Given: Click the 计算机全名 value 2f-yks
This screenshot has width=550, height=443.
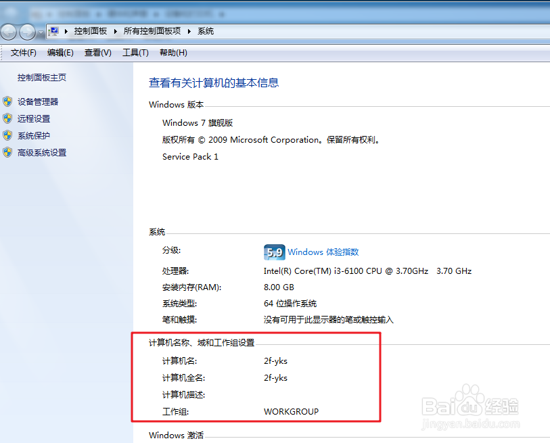Looking at the screenshot, I should pos(275,378).
